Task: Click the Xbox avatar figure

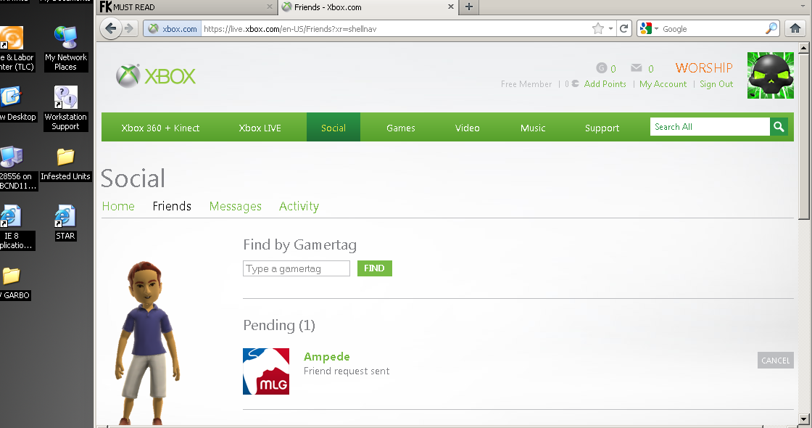Action: 149,342
